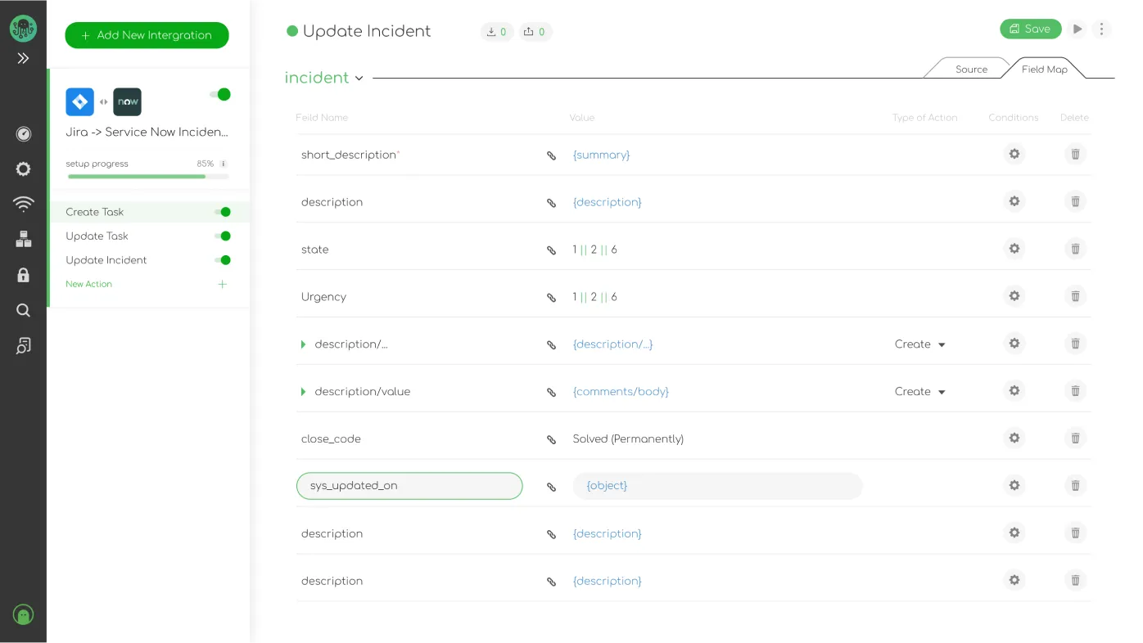Click the lock icon in left sidebar

pyautogui.click(x=23, y=275)
